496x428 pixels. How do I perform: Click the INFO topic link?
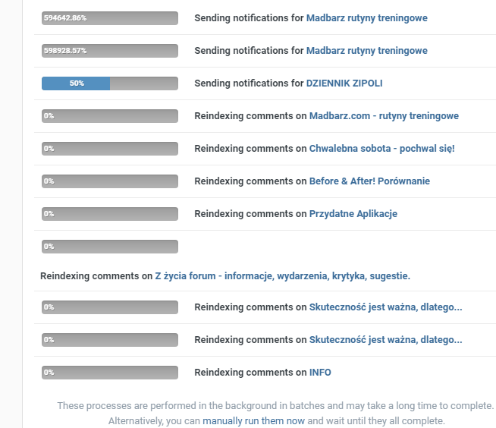[320, 373]
